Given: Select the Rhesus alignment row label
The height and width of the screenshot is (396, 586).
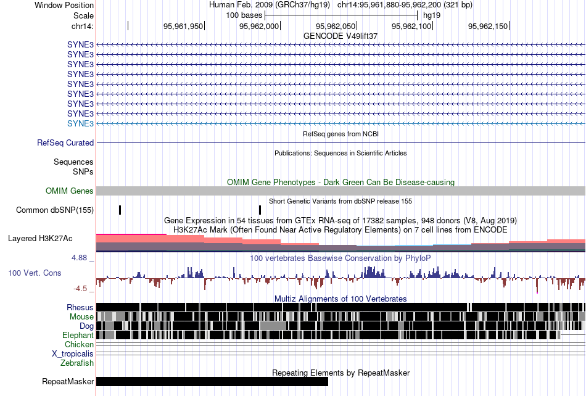Looking at the screenshot, I should click(x=80, y=307).
